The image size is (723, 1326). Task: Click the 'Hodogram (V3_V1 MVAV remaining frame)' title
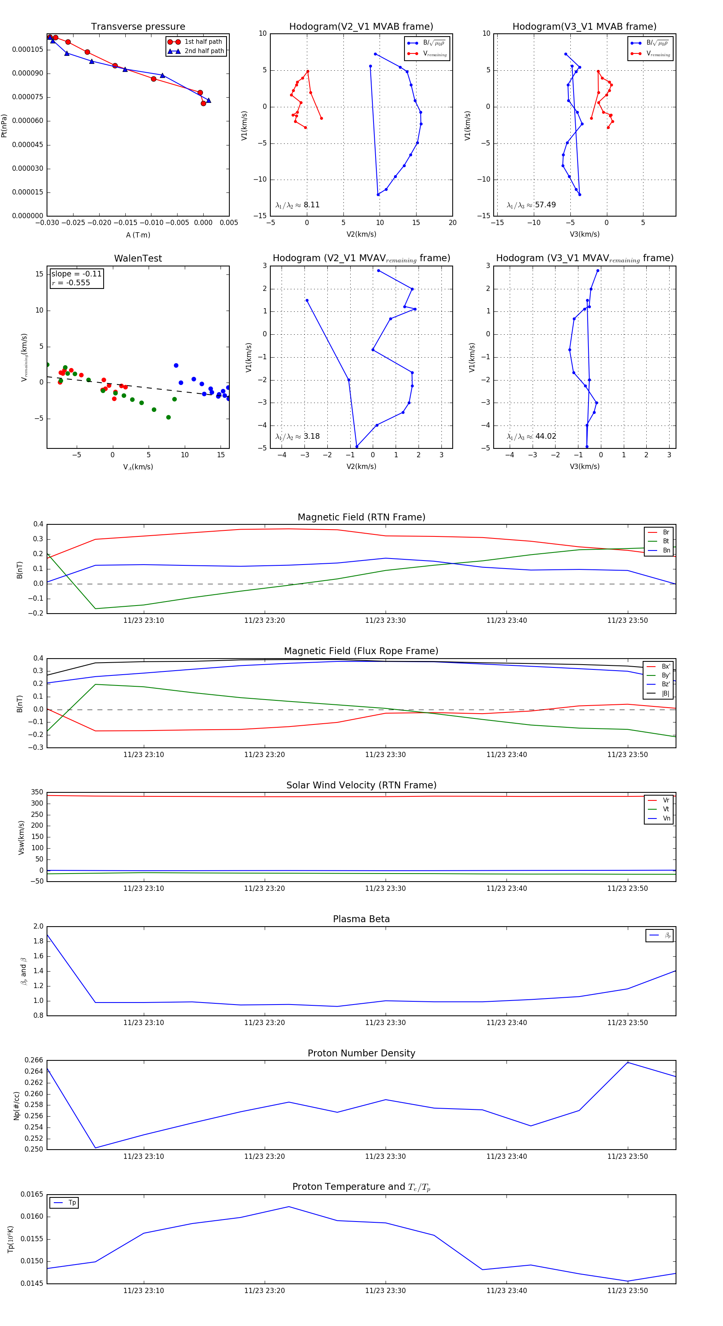(584, 258)
